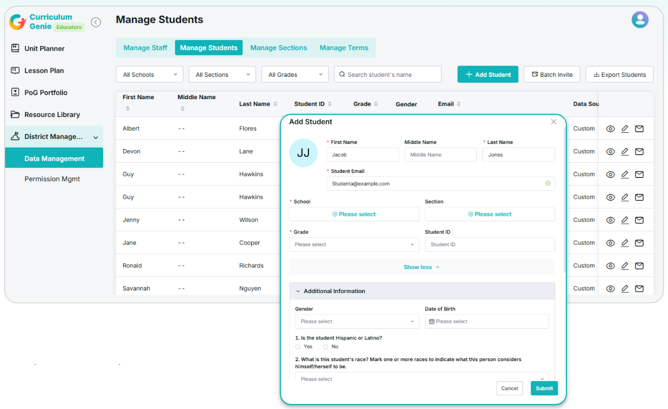The height and width of the screenshot is (409, 668).
Task: Switch to the Manage Sections tab
Action: coord(279,48)
